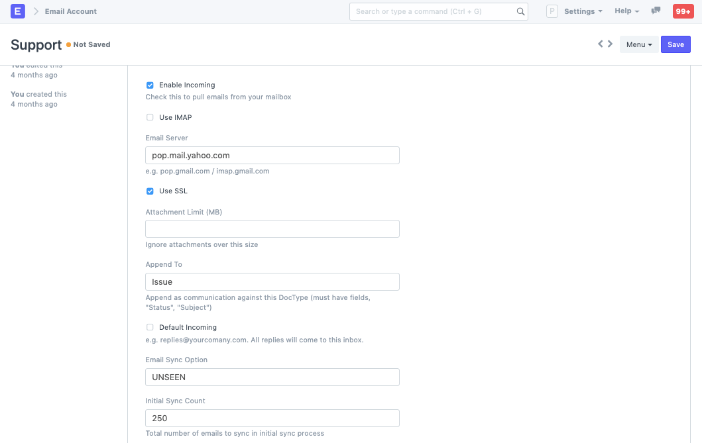Click the P avatar icon in the navbar
The image size is (702, 443).
(552, 11)
